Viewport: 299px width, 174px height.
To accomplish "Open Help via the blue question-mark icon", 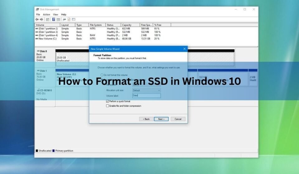I will pos(54,19).
